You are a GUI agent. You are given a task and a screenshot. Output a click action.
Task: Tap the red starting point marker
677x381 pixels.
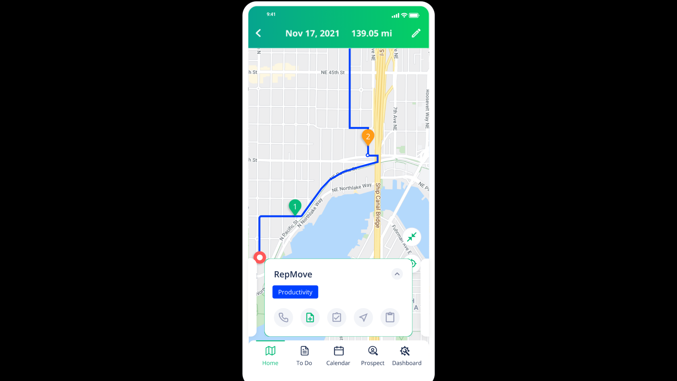(x=260, y=257)
